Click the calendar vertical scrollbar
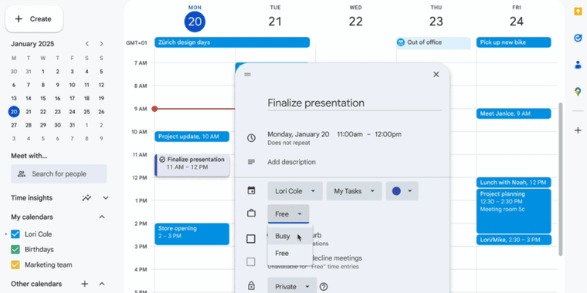The width and height of the screenshot is (587, 293). [561, 180]
